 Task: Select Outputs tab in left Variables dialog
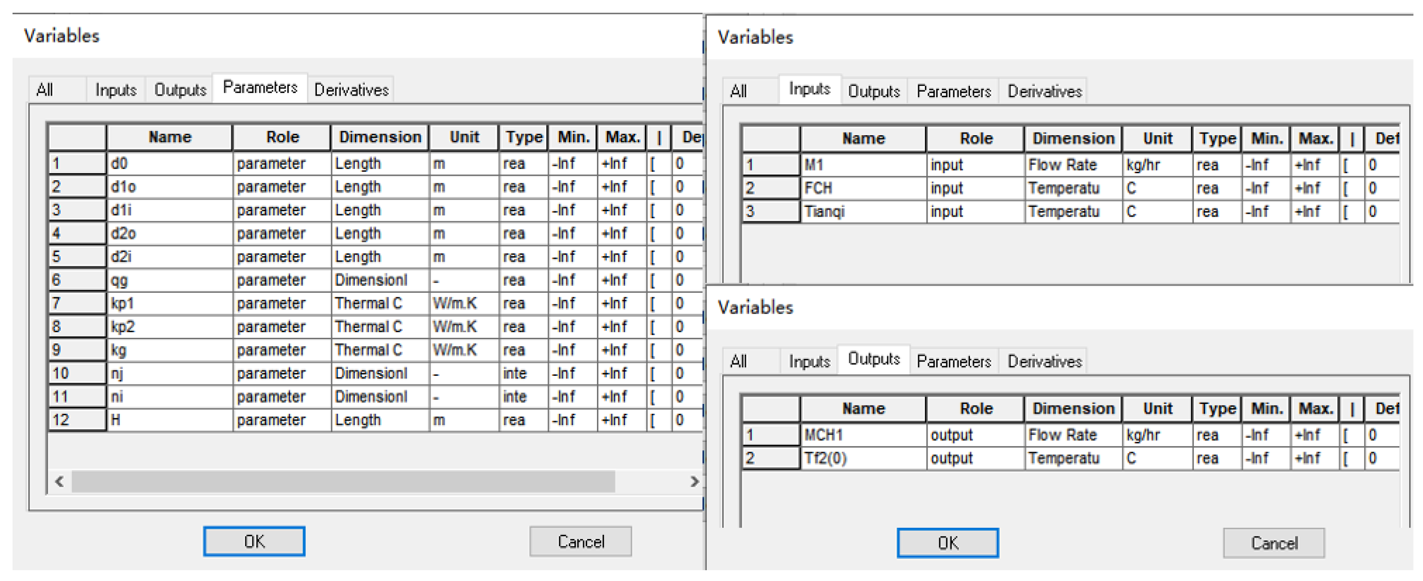179,90
